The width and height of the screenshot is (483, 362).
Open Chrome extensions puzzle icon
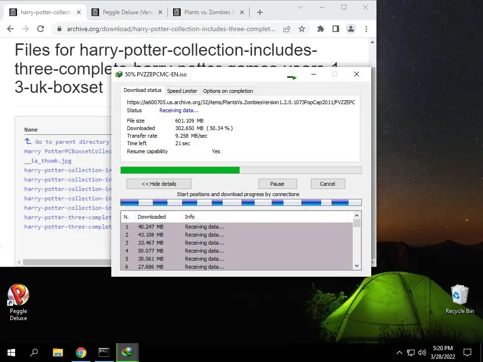pos(321,29)
